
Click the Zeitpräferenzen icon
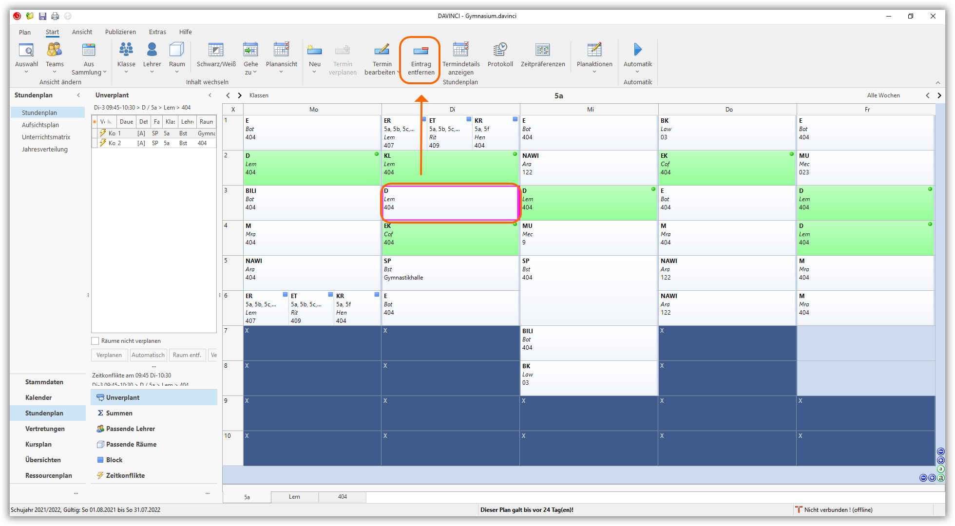point(542,50)
